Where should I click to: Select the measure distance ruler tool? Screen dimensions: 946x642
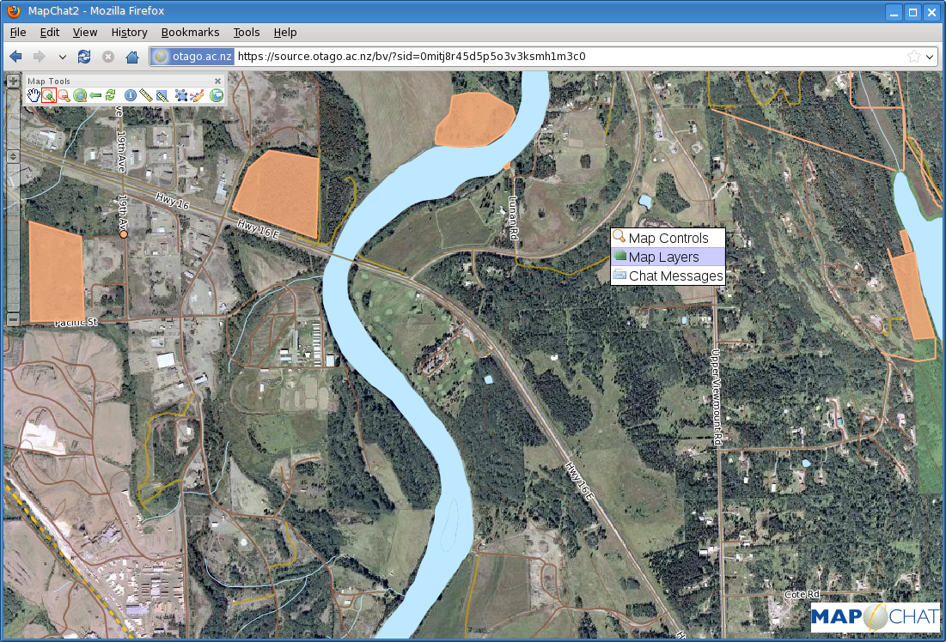click(145, 95)
